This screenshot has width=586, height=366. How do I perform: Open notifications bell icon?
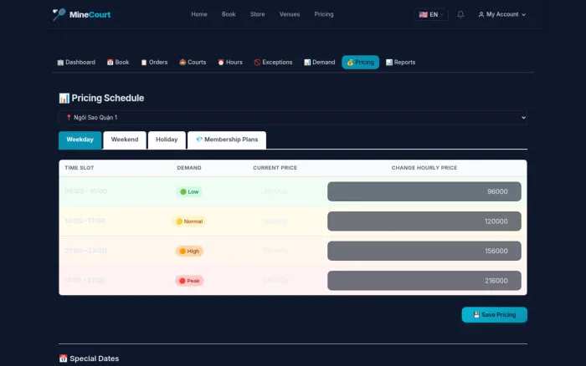[460, 14]
